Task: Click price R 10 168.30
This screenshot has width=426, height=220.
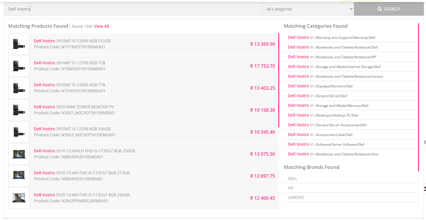Action: pos(262,110)
